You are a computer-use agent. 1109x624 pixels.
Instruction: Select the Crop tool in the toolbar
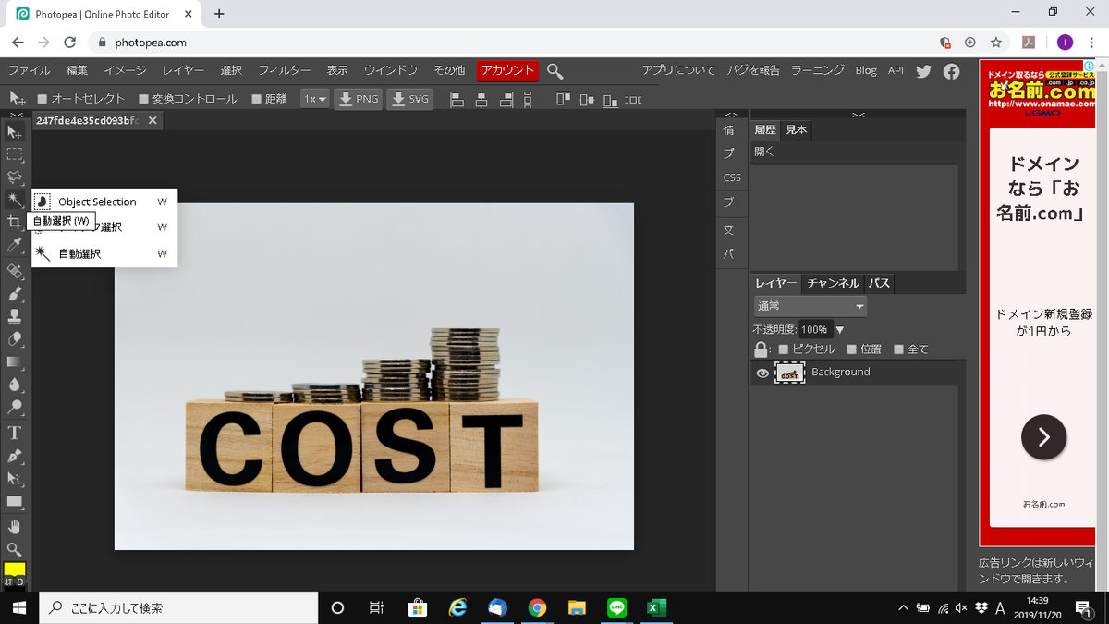[15, 223]
